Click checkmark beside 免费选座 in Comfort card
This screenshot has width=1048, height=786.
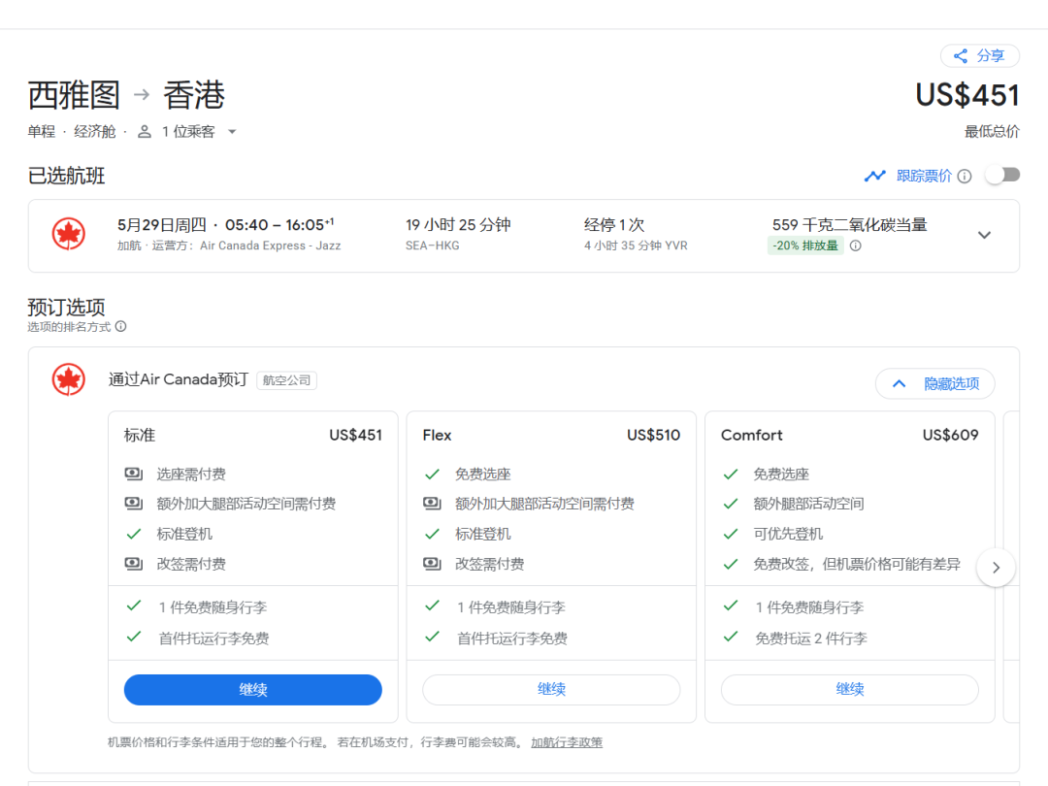[x=731, y=474]
